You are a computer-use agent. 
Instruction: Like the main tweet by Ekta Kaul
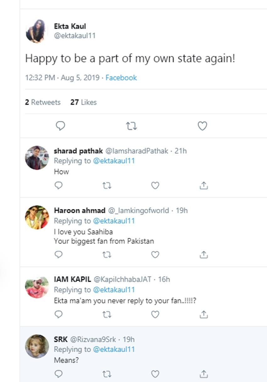tap(202, 126)
